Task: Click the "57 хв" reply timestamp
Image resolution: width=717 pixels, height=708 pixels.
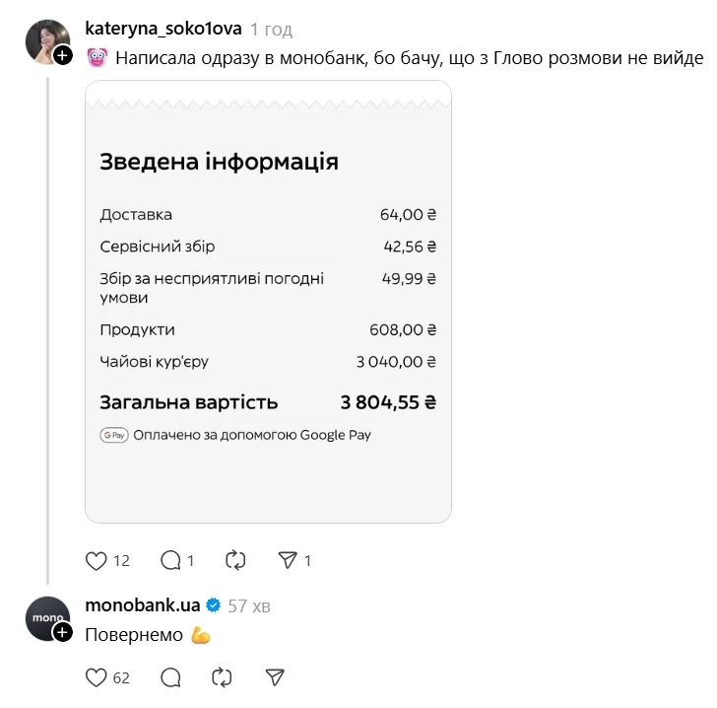Action: point(249,606)
